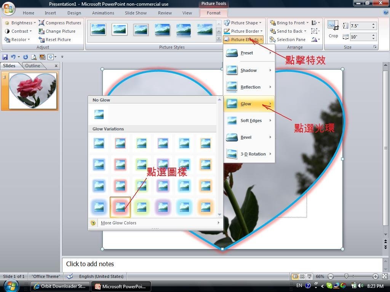Click the Office button logo

pyautogui.click(x=8, y=8)
